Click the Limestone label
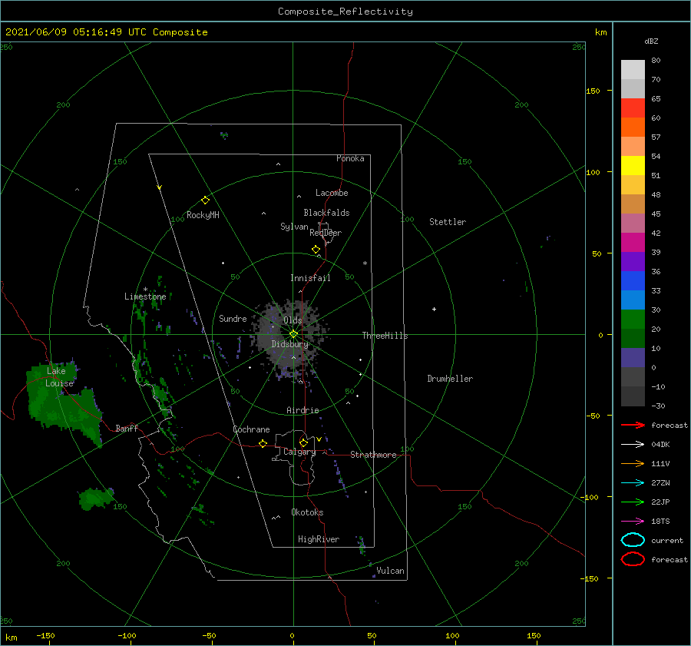The height and width of the screenshot is (646, 691). tap(145, 296)
